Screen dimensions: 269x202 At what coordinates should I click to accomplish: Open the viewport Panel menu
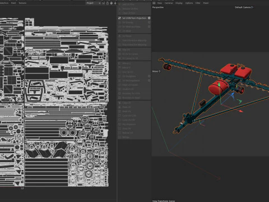point(206,3)
